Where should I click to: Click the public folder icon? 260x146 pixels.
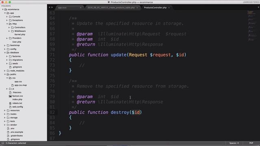tap(8, 74)
